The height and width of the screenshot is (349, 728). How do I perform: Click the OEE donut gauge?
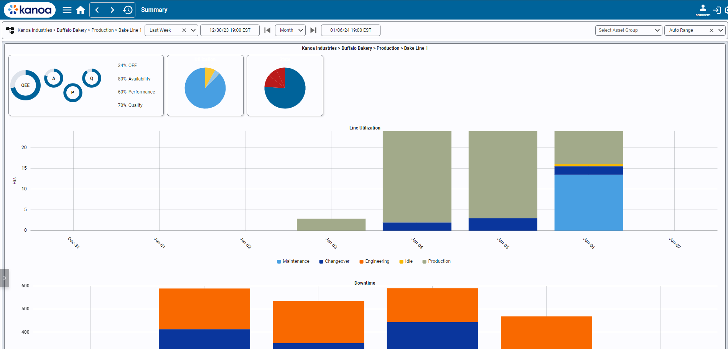(x=25, y=85)
